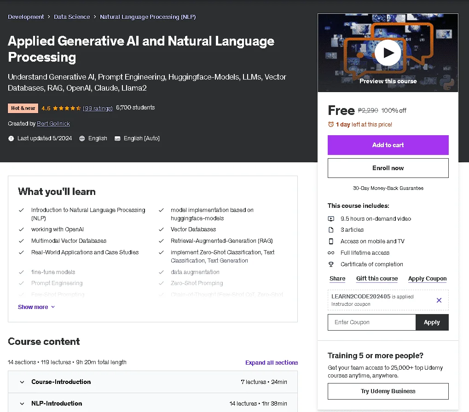
Task: Remove the LEARN2CODE202405 coupon
Action: pyautogui.click(x=439, y=300)
